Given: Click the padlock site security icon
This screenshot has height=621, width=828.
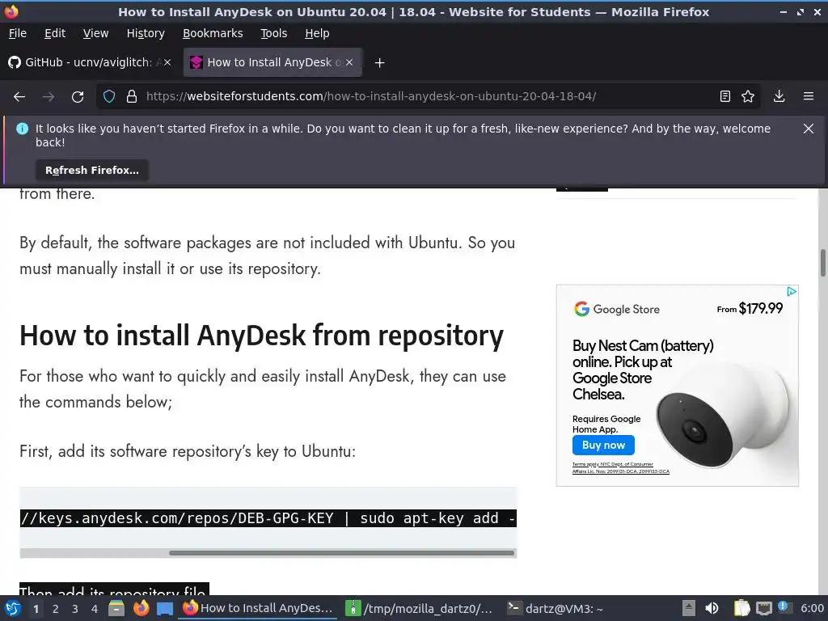Looking at the screenshot, I should [132, 97].
